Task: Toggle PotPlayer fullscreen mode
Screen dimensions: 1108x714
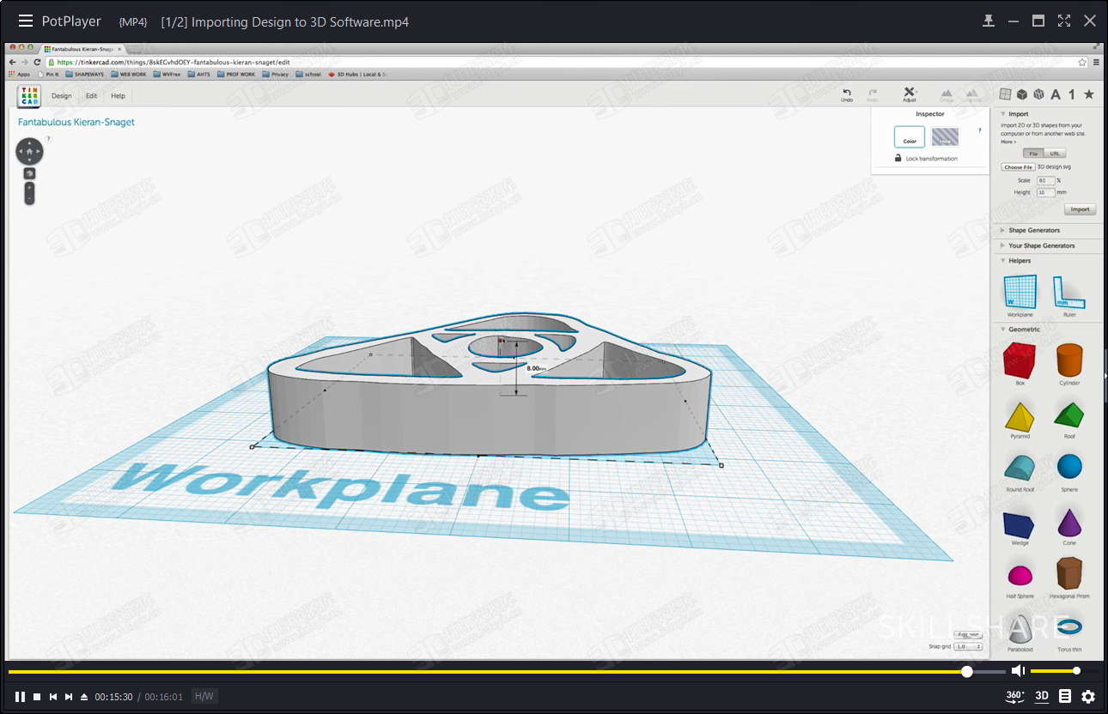Action: coord(1064,21)
